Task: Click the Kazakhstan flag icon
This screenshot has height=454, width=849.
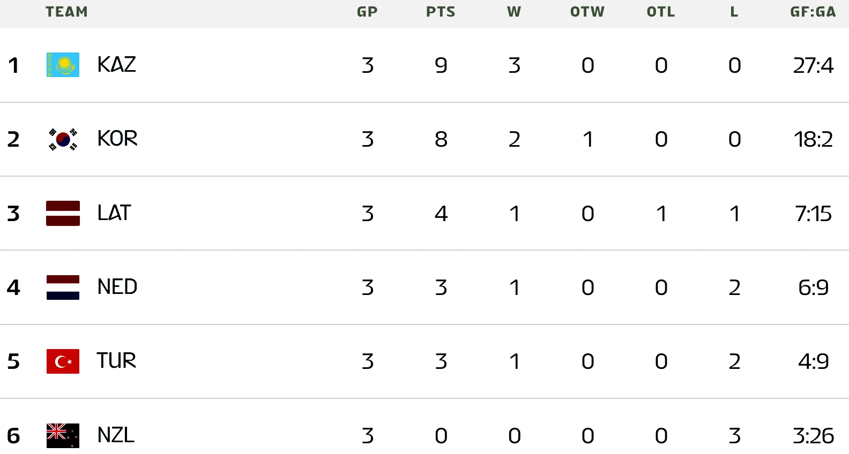Action: pyautogui.click(x=63, y=65)
